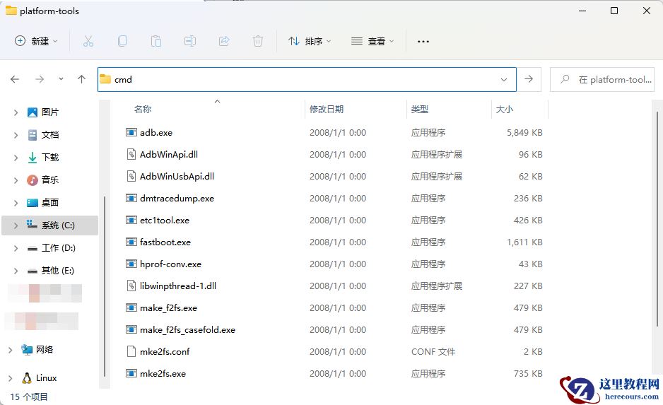Select 系统 (C:) in the sidebar
The width and height of the screenshot is (663, 405).
click(50, 225)
